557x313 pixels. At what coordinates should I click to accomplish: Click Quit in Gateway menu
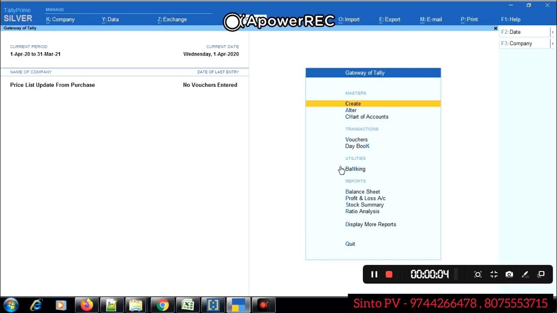[x=350, y=244]
